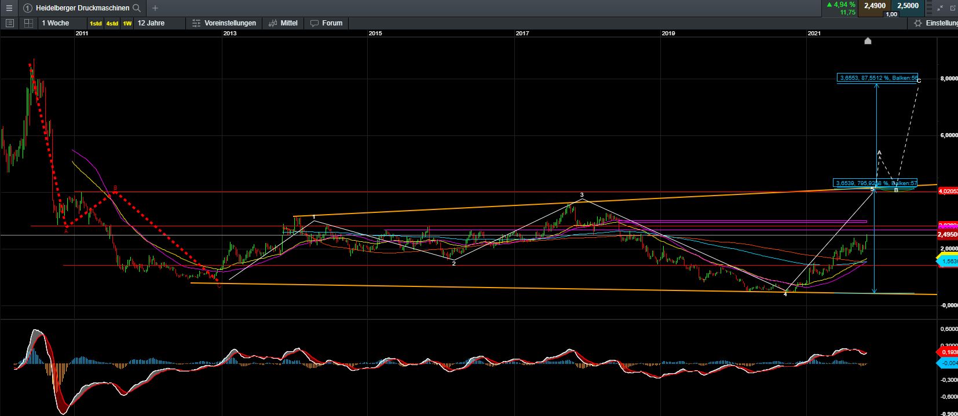
Task: Click the 2015 time axis label
Action: point(375,34)
